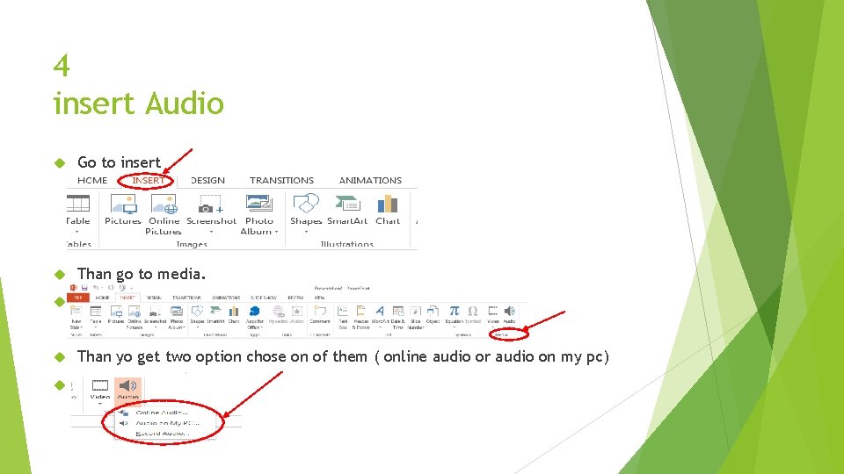Click the Header & Footer icon
Viewport: 844px width, 474px height.
click(x=360, y=311)
